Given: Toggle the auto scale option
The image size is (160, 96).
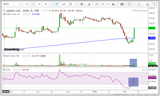Looking at the screenshot, I should coord(147,94).
